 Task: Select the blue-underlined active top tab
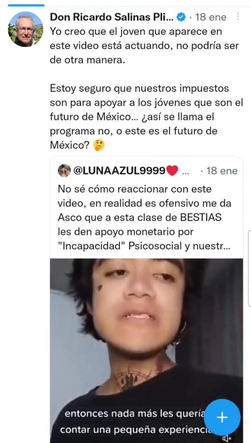coord(26,5)
